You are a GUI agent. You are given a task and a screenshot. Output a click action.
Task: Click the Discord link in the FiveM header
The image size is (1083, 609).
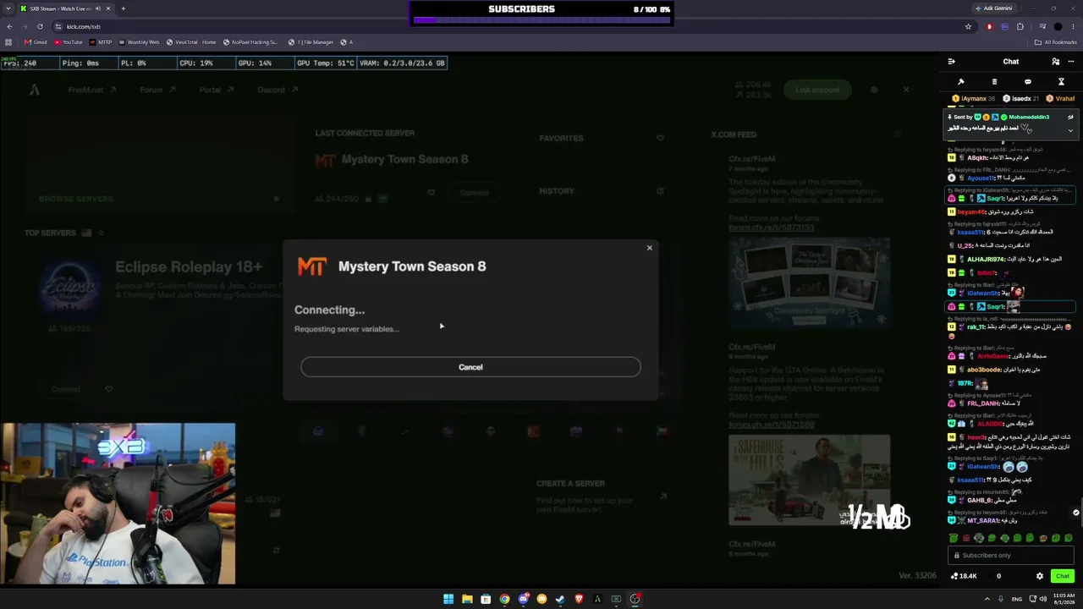tap(276, 90)
